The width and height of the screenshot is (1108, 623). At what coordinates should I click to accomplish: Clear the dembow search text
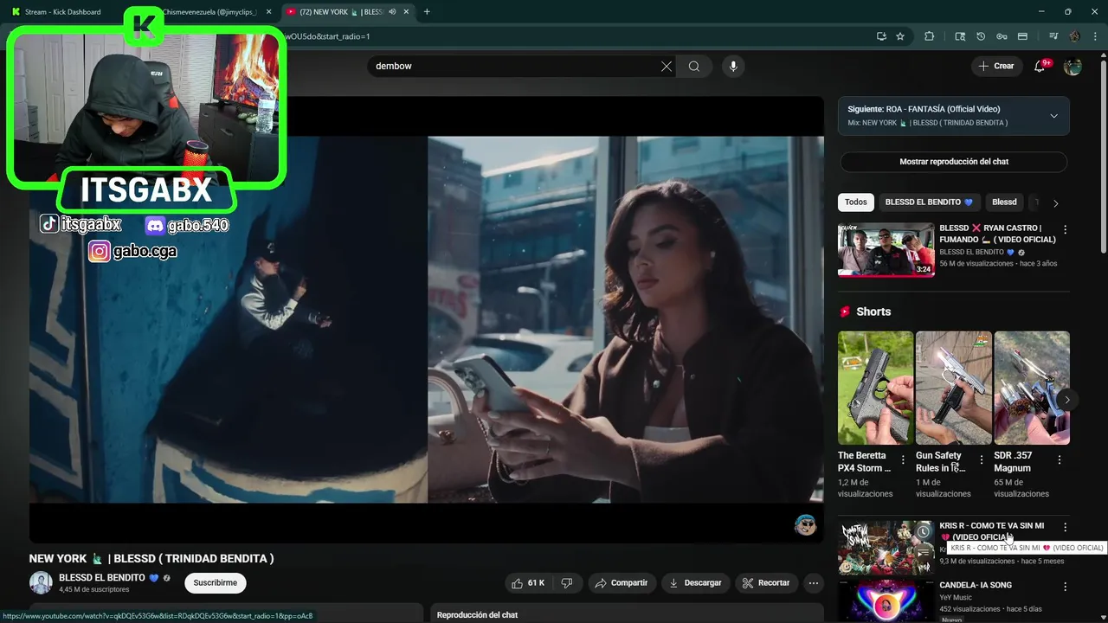667,67
